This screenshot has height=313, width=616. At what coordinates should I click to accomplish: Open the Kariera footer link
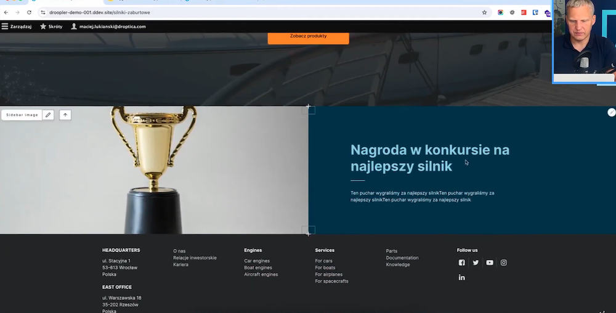(180, 265)
